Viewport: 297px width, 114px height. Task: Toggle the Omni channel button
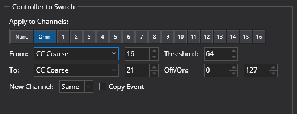point(45,37)
